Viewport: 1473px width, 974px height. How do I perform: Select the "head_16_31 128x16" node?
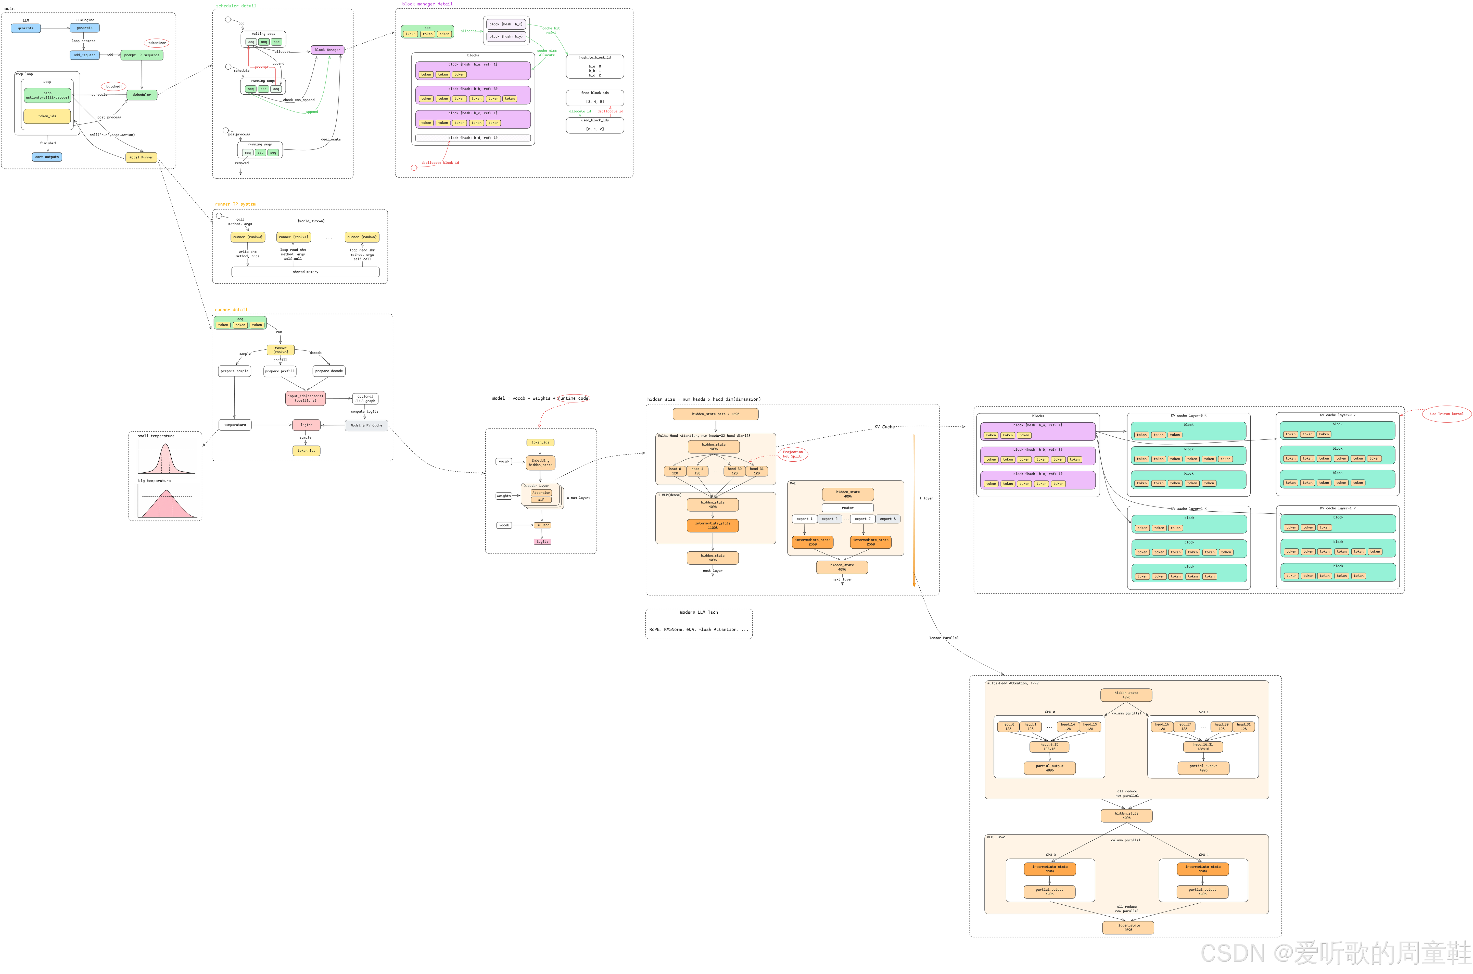pyautogui.click(x=1203, y=747)
